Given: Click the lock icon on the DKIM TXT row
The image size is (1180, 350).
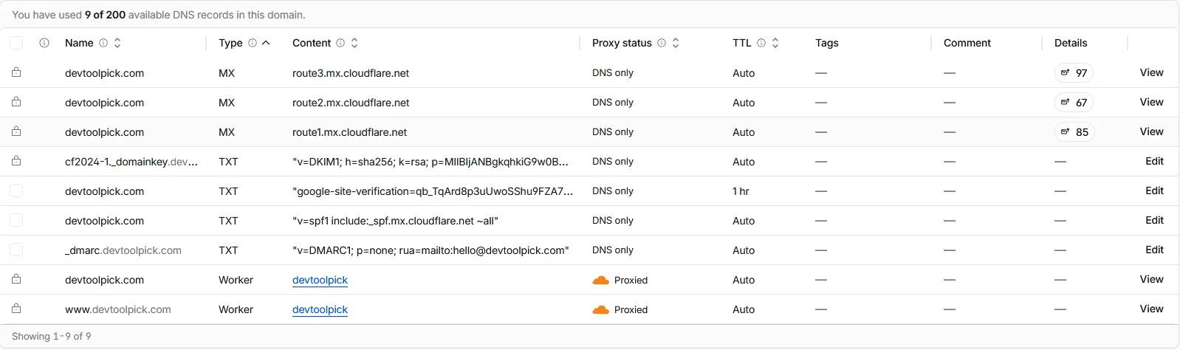Looking at the screenshot, I should [16, 161].
